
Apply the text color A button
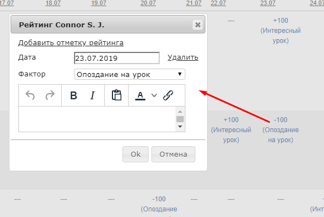[140, 95]
